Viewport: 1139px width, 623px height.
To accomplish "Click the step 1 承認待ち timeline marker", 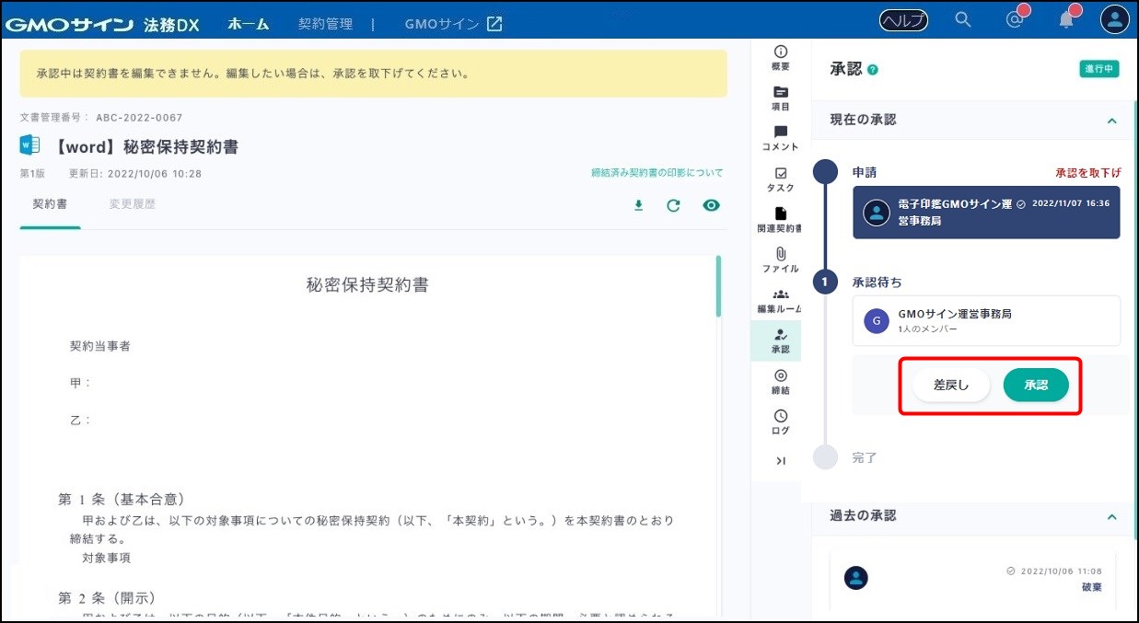I will click(x=826, y=282).
